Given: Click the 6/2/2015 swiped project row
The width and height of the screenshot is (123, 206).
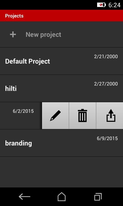Looking at the screenshot, I should (x=21, y=116).
